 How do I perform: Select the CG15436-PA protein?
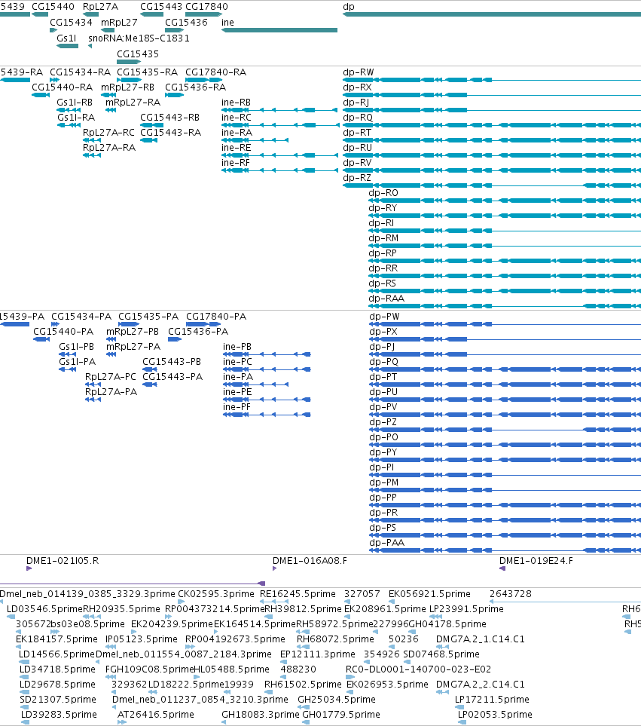(x=174, y=339)
